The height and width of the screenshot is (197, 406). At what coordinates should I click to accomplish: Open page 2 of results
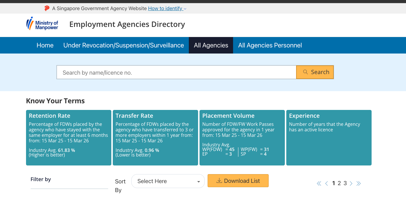[339, 183]
